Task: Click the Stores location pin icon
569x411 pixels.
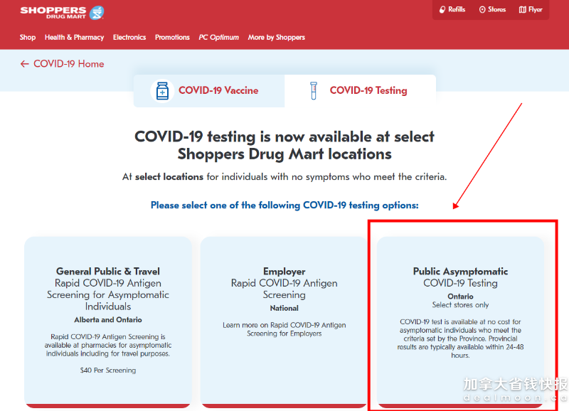Action: point(482,10)
